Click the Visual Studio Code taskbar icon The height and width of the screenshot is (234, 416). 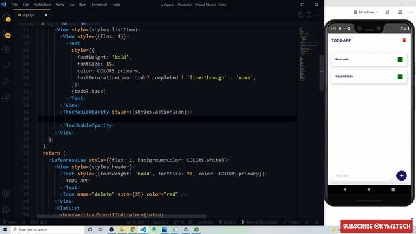pyautogui.click(x=143, y=229)
